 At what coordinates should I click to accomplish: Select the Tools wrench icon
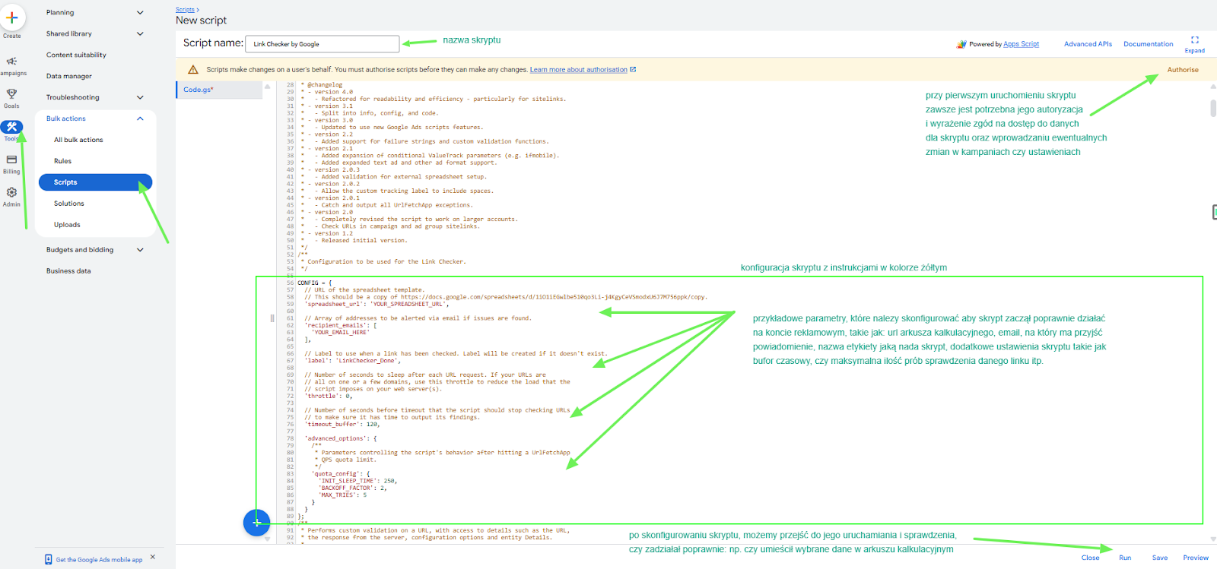(x=11, y=127)
